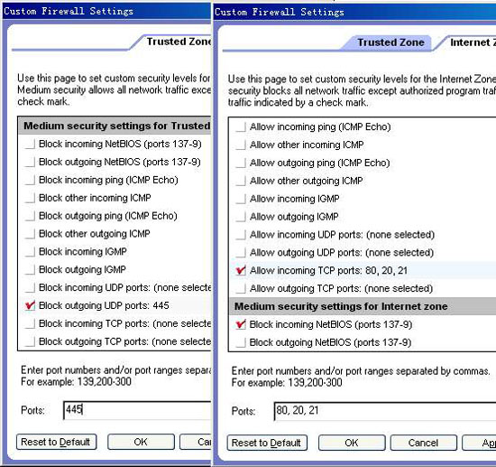
Task: Check Block incoming NetBIOS in left dialog
Action: pos(30,145)
